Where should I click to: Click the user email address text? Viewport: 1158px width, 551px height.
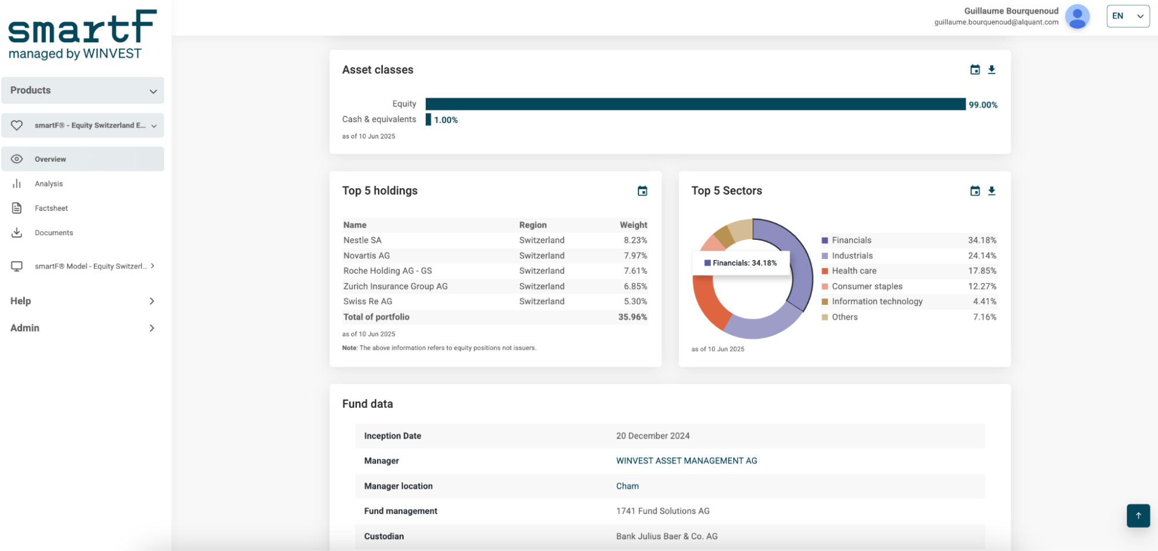tap(996, 22)
